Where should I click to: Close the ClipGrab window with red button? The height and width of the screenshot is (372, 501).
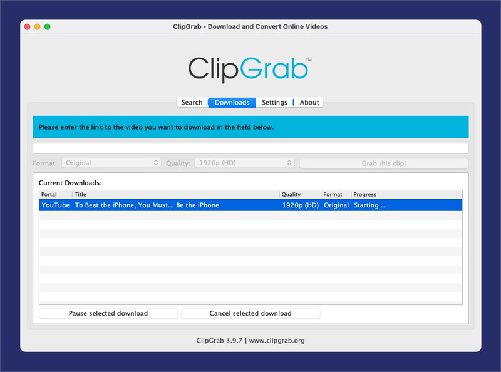pyautogui.click(x=27, y=27)
